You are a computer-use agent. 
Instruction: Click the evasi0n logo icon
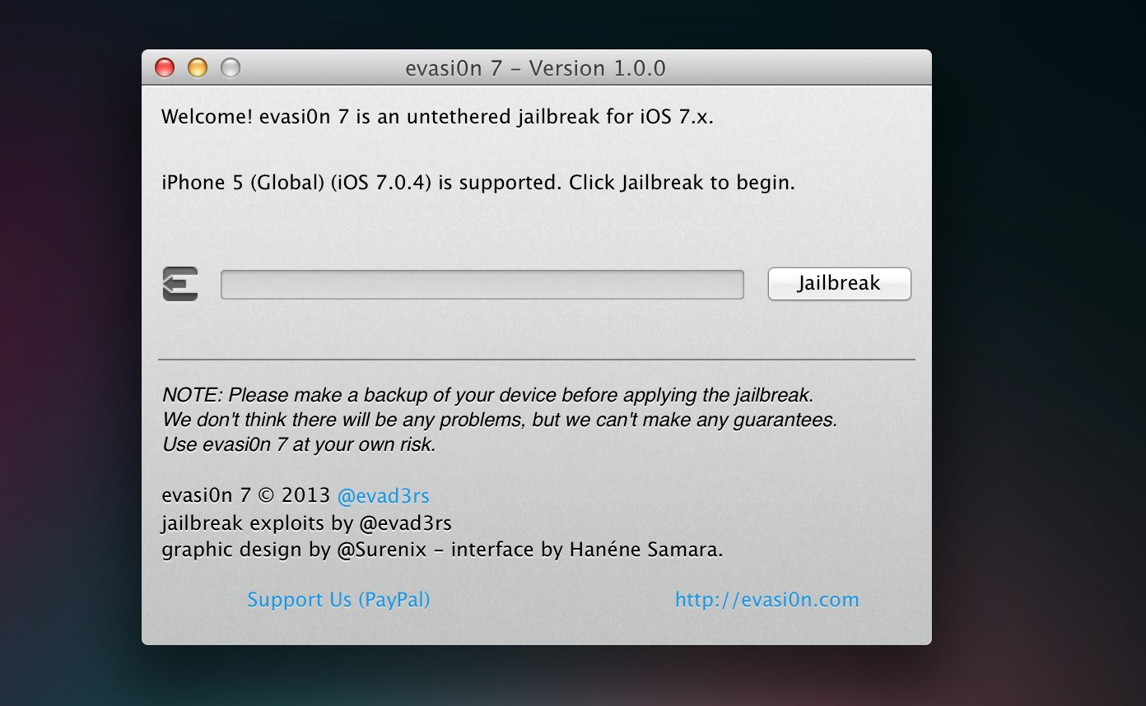[x=180, y=284]
